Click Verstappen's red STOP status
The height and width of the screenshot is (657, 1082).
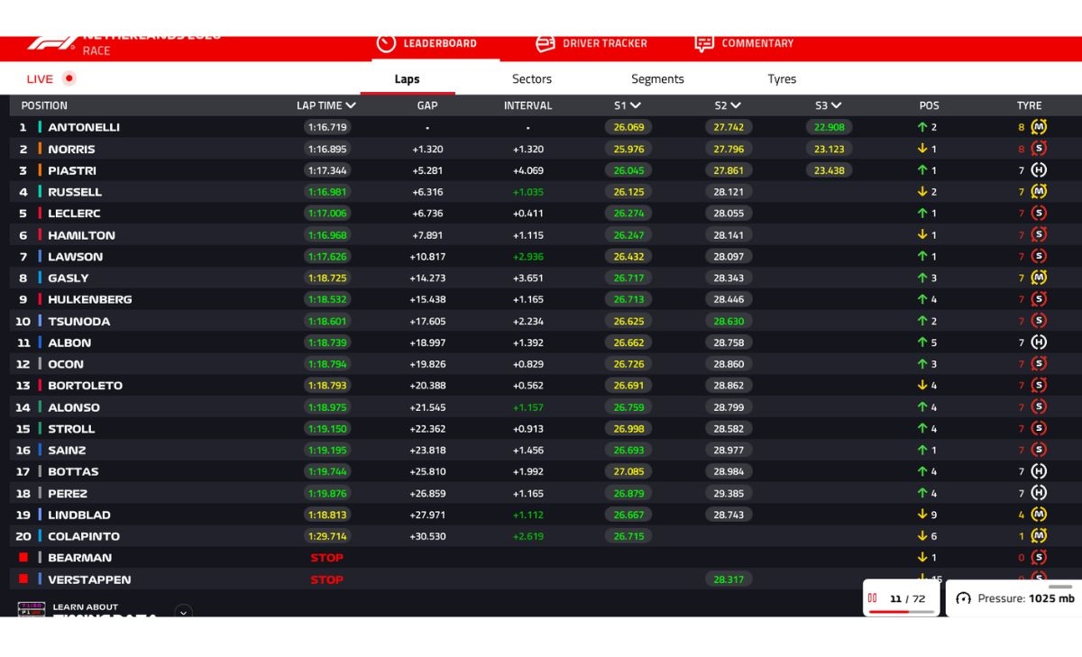(x=326, y=579)
